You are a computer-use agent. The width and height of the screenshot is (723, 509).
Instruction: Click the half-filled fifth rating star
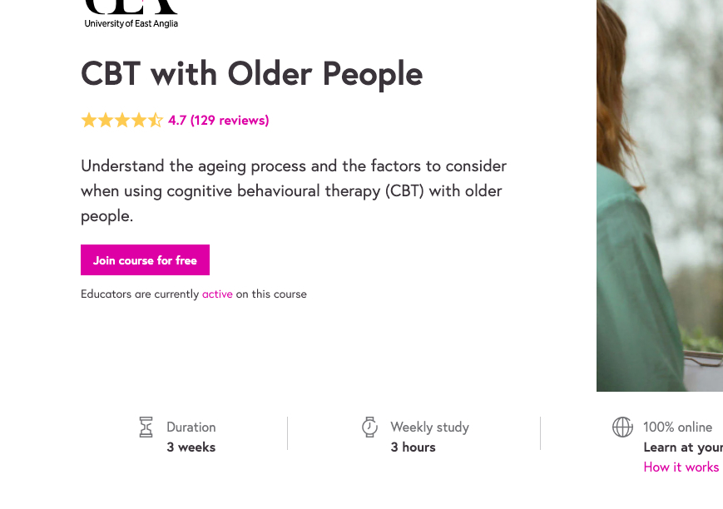click(156, 121)
